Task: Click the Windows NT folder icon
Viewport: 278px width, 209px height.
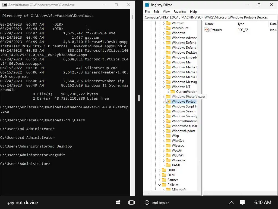Action: (x=168, y=87)
